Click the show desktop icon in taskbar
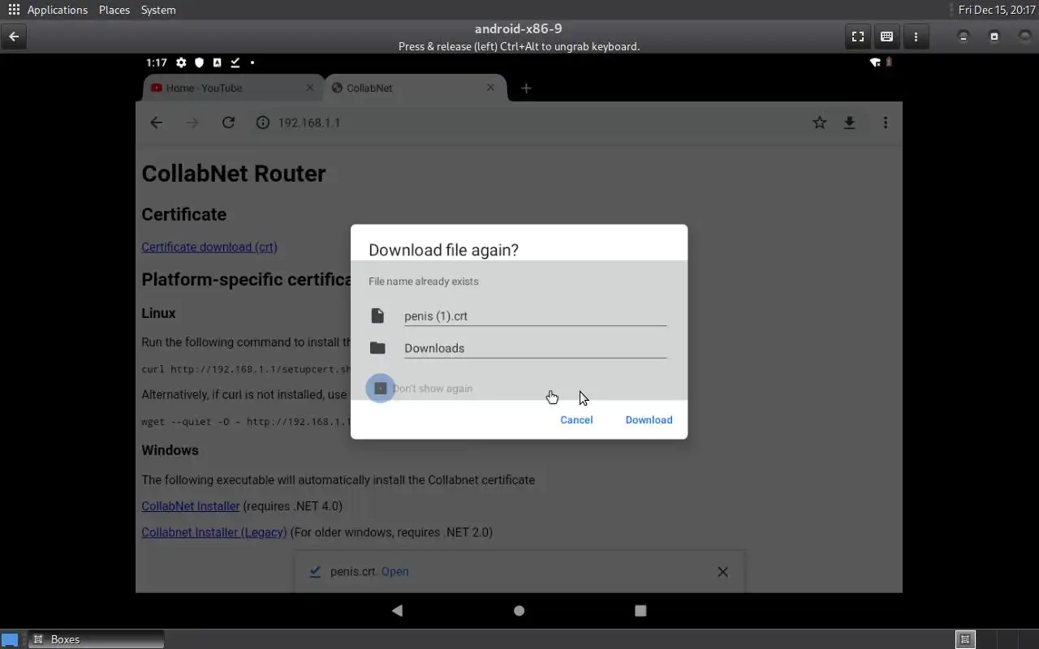1039x649 pixels. (10, 639)
